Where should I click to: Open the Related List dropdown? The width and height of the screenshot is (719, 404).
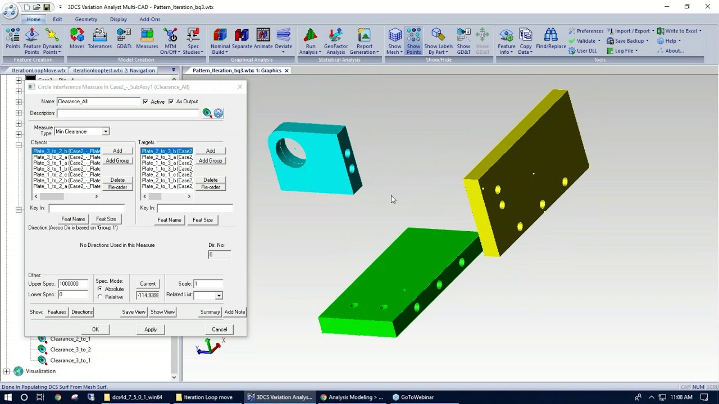219,295
